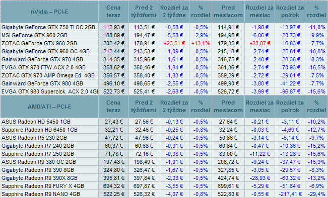
Task: Click the -217,41 € half-year difference
Action: [x=290, y=194]
